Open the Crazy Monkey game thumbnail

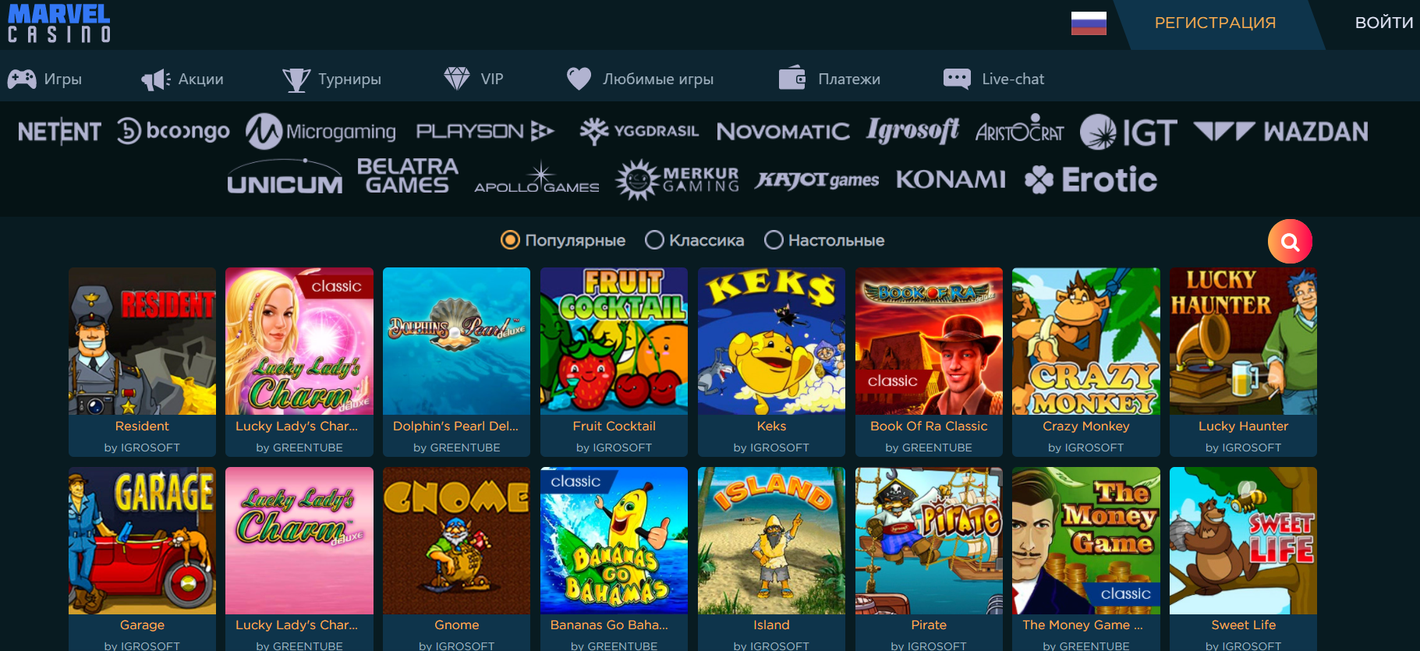coord(1085,341)
